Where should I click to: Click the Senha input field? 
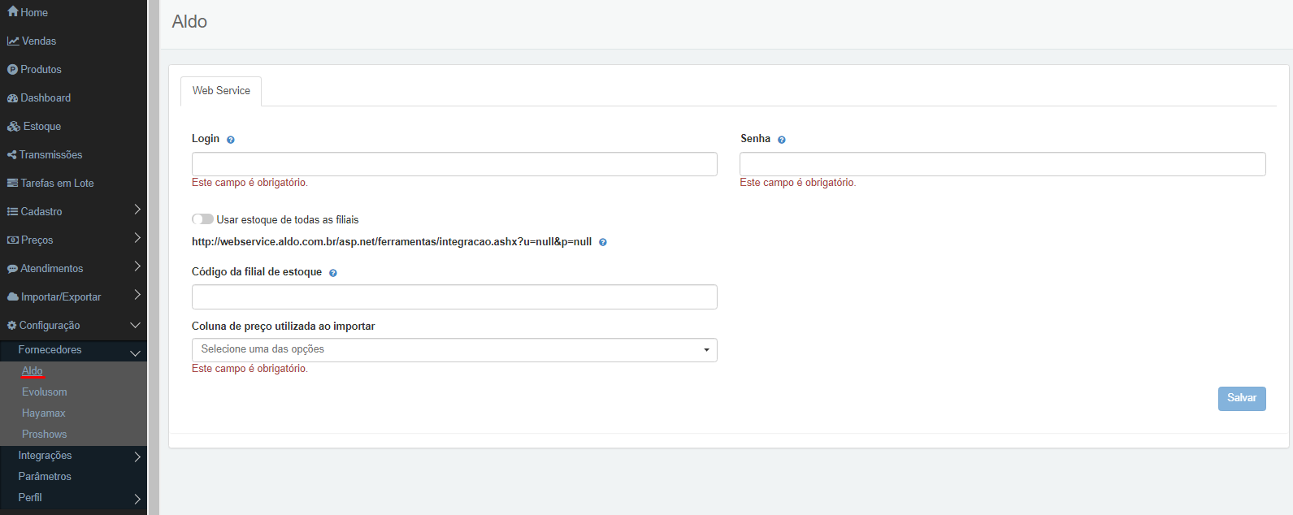(1003, 164)
